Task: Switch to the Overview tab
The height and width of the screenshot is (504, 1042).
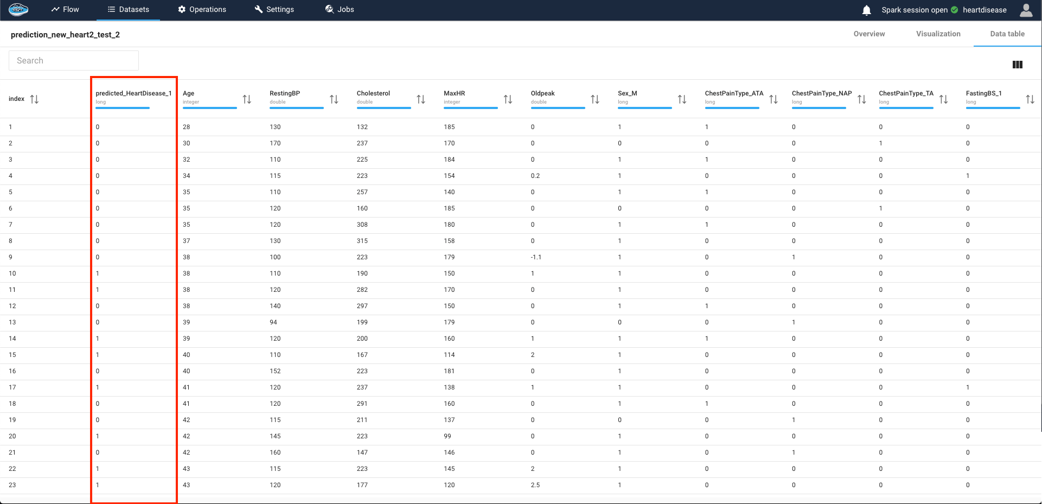Action: pos(869,34)
